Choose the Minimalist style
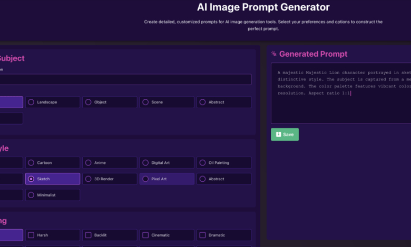 point(52,195)
